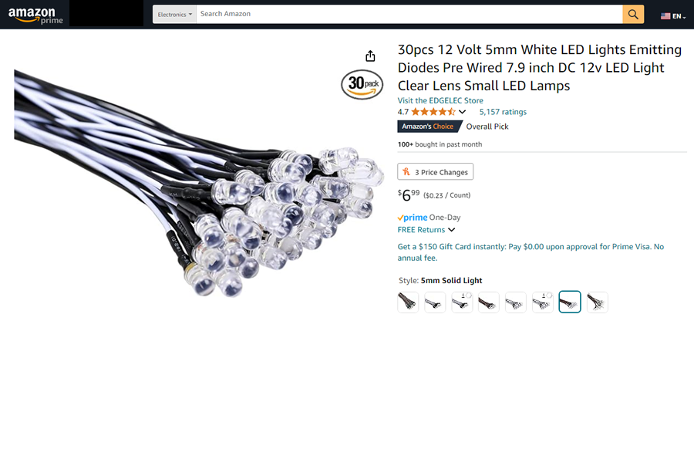Click the Prime checkmark logo
This screenshot has height=463, width=694.
coord(412,218)
